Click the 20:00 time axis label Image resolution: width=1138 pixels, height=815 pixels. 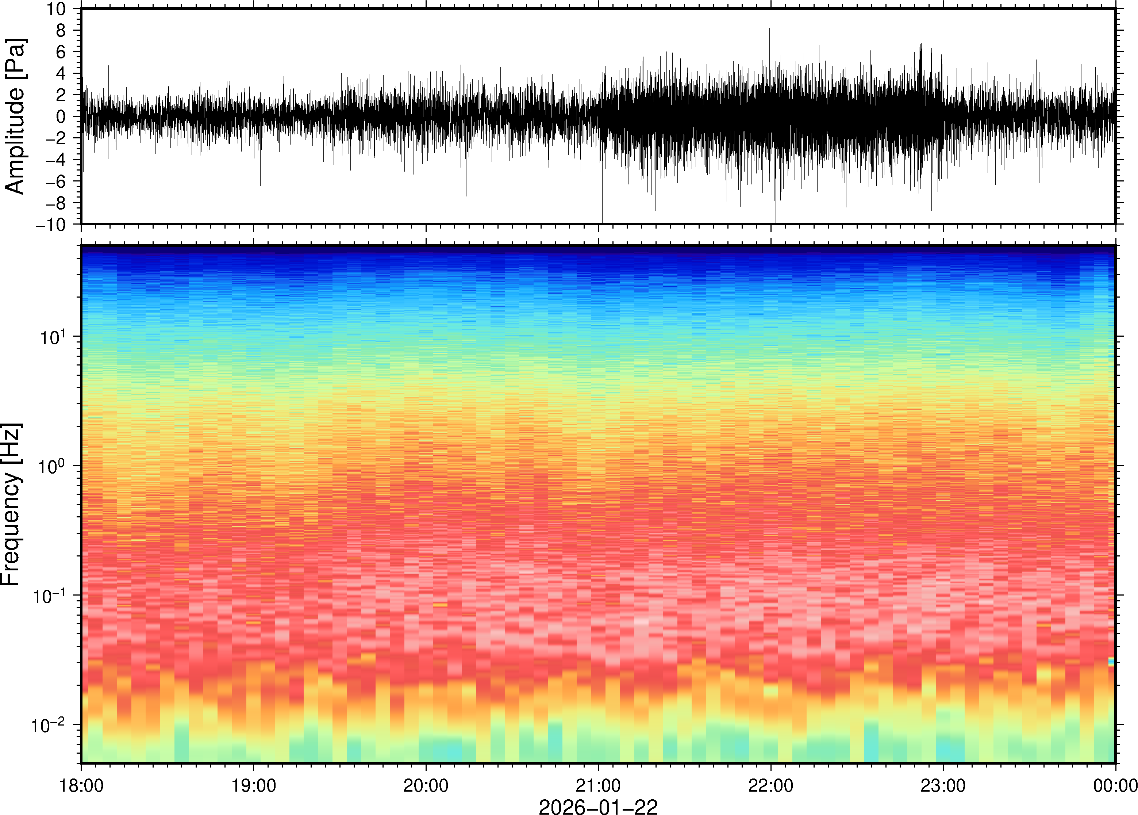click(426, 785)
